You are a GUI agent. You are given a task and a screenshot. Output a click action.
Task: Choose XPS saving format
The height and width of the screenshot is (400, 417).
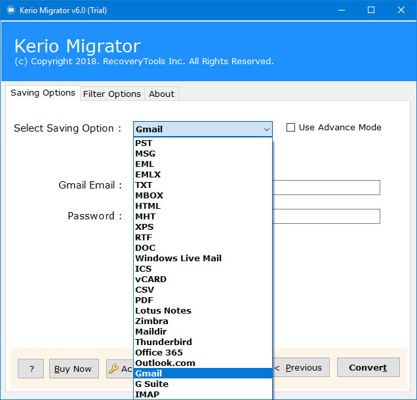point(203,227)
